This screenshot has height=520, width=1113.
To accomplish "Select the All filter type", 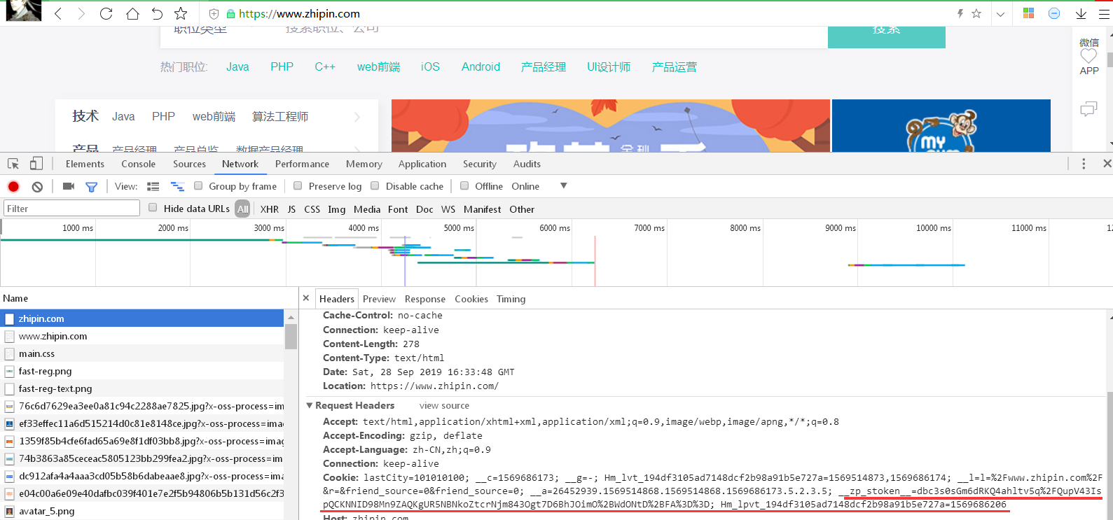I will (242, 209).
